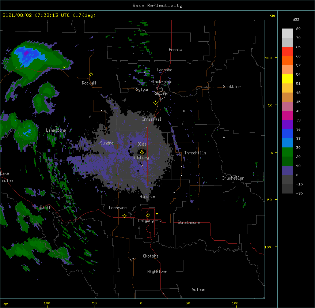Click the Didsbury town label
Screen dimensions: 315x308
(140, 158)
